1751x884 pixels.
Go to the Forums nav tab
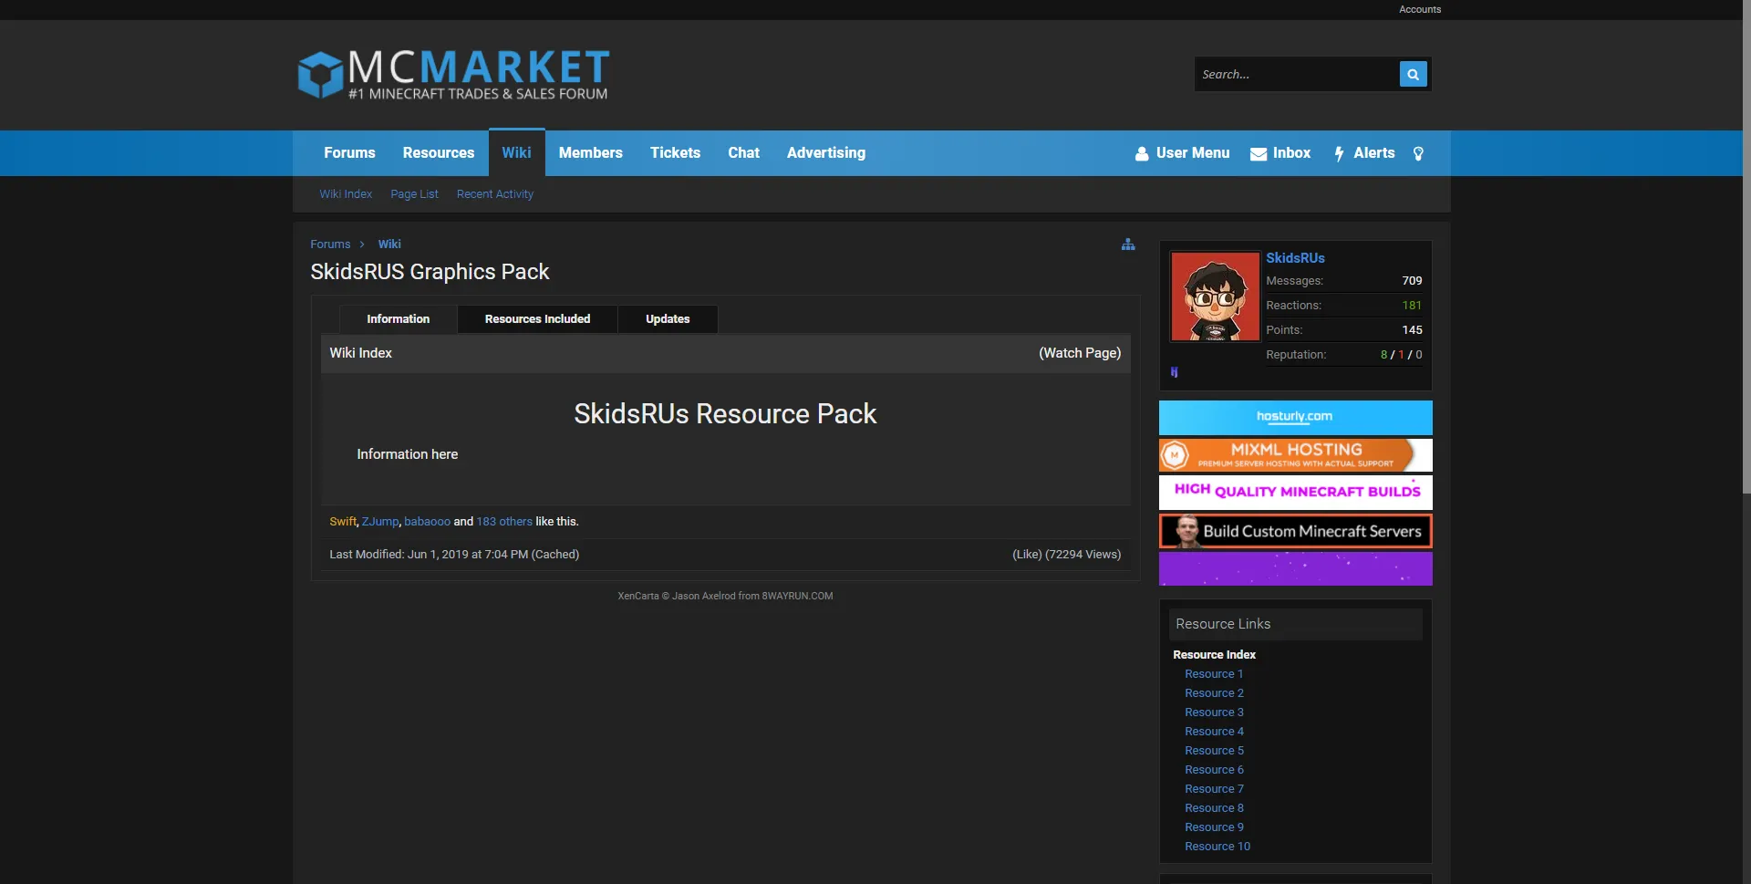349,153
